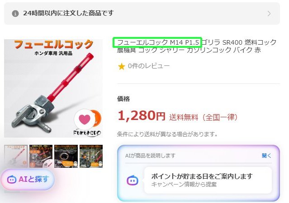289x203 pixels.
Task: Expand AI product description with 開く
Action: [x=266, y=156]
